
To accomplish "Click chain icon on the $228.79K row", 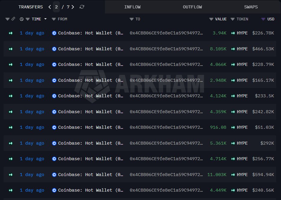I will point(11,64).
